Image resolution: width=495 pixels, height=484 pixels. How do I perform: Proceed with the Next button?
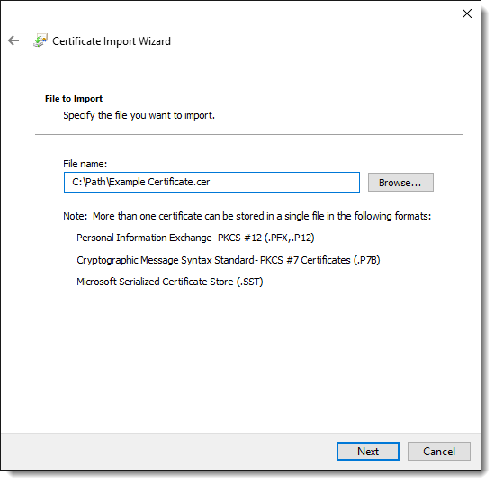368,452
